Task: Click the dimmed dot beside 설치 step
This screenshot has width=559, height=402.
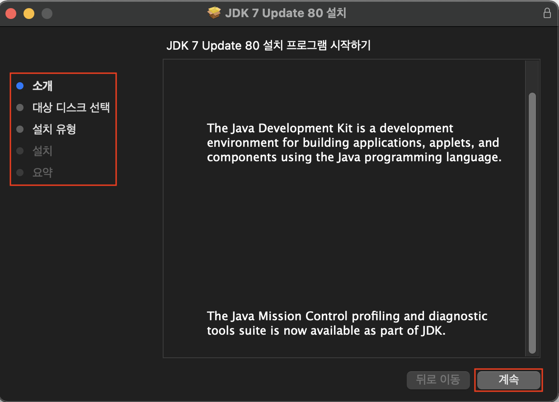Action: (19, 151)
